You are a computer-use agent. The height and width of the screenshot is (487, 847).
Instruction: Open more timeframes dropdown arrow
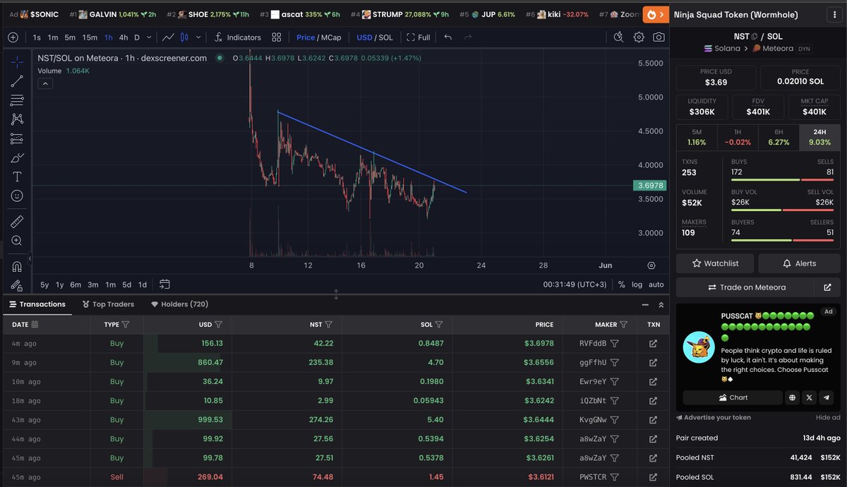coord(150,37)
